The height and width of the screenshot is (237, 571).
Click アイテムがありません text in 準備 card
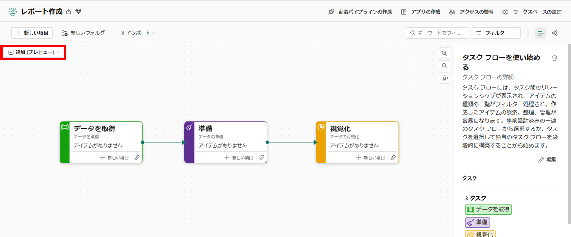coord(222,145)
